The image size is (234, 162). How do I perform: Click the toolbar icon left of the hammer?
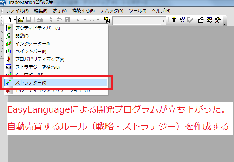pyautogui.click(x=209, y=20)
